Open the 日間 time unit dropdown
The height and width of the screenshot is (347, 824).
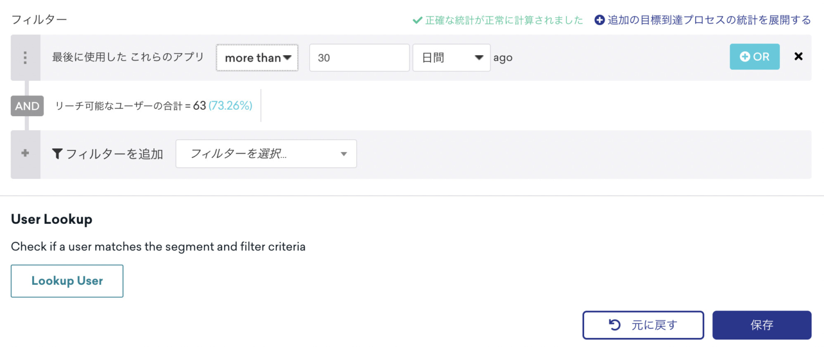[451, 57]
